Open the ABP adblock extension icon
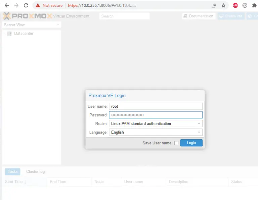The width and height of the screenshot is (258, 200). point(235,5)
